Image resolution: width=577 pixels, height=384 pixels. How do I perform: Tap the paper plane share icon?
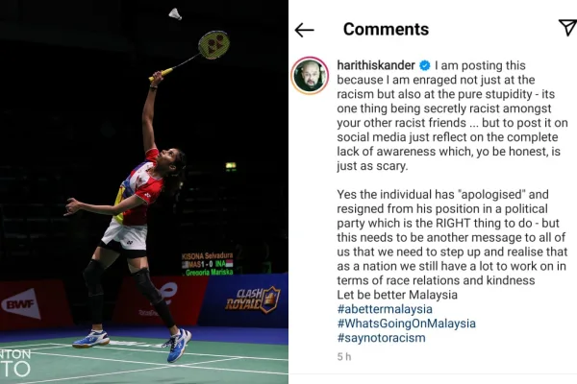pyautogui.click(x=567, y=27)
